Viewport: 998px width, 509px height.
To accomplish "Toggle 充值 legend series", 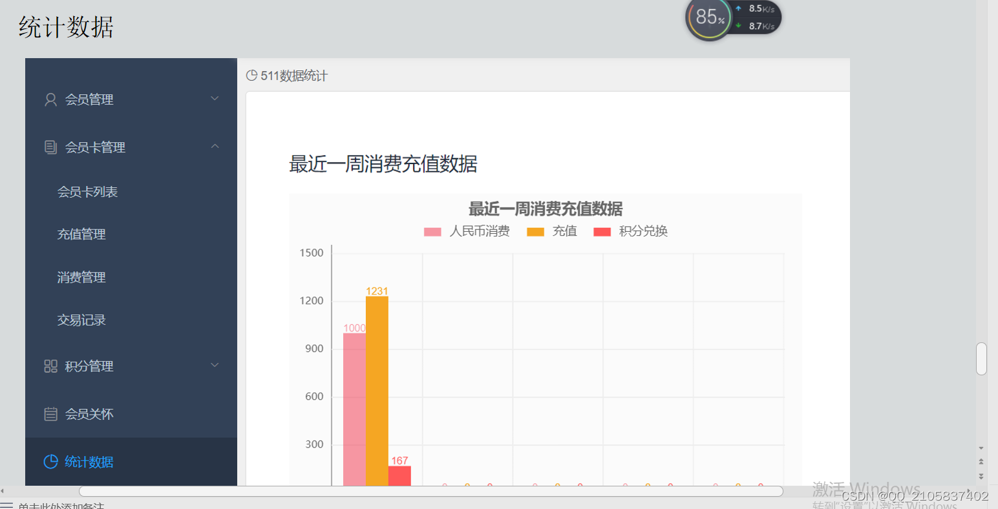I will (x=552, y=231).
